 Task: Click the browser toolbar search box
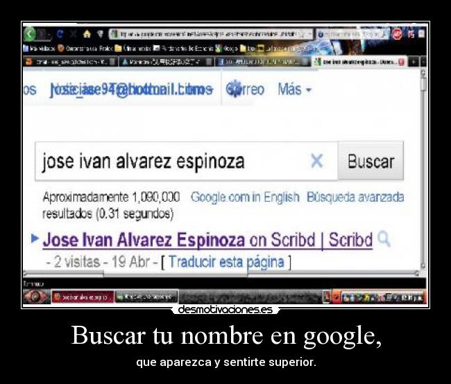(x=352, y=35)
